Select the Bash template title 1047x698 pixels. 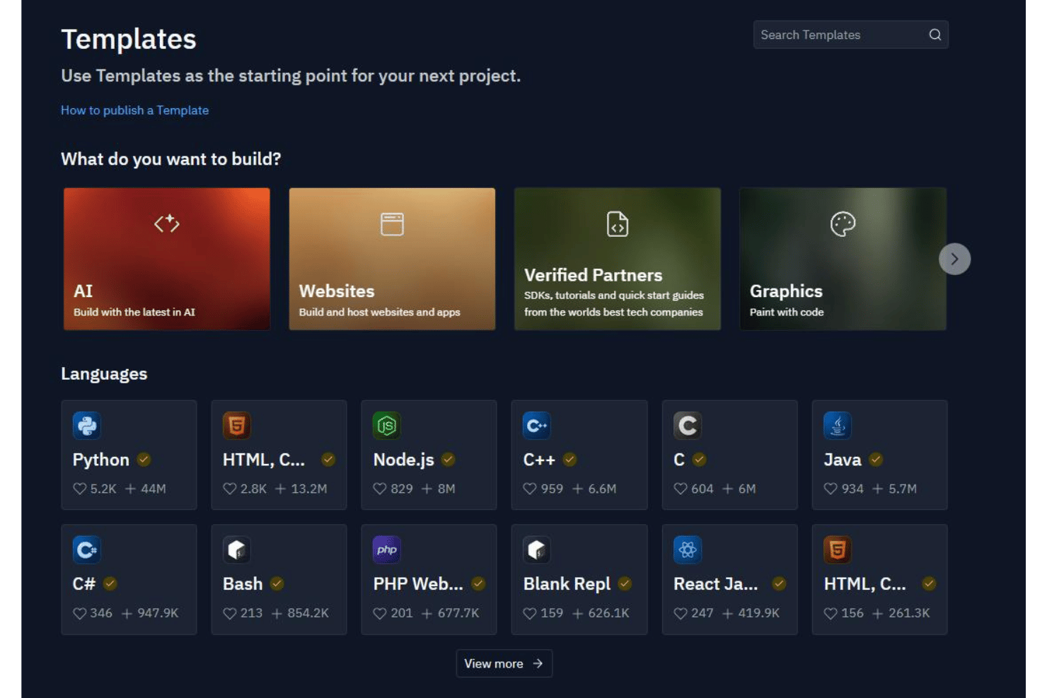click(243, 584)
